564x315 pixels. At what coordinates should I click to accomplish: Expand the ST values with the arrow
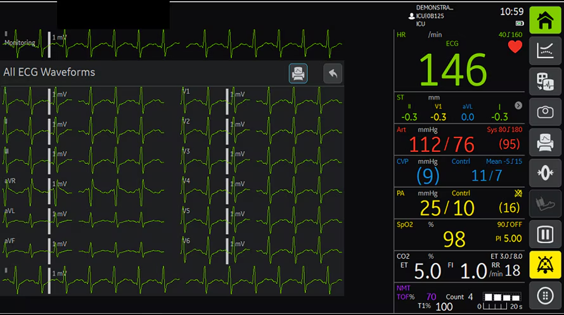(518, 106)
